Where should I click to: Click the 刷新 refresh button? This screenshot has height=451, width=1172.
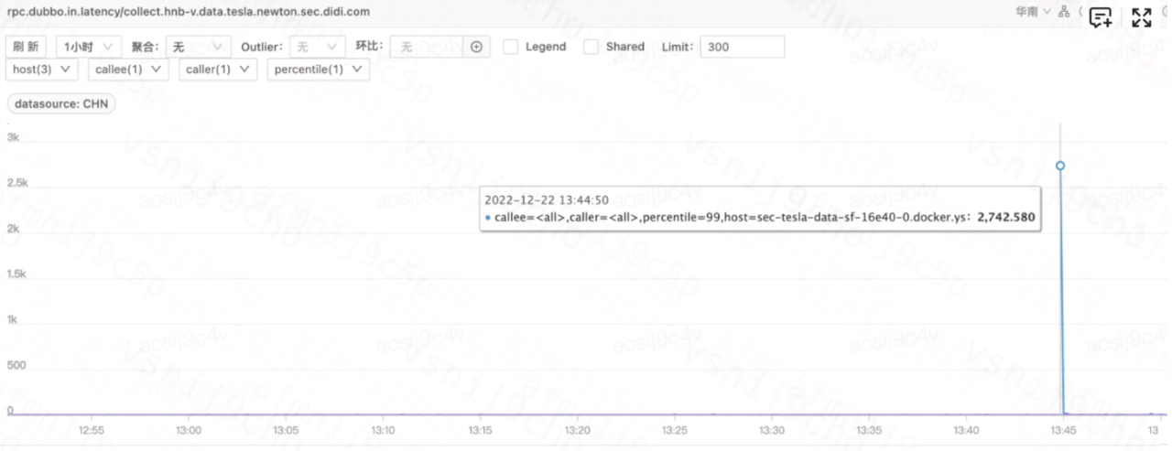[x=27, y=47]
